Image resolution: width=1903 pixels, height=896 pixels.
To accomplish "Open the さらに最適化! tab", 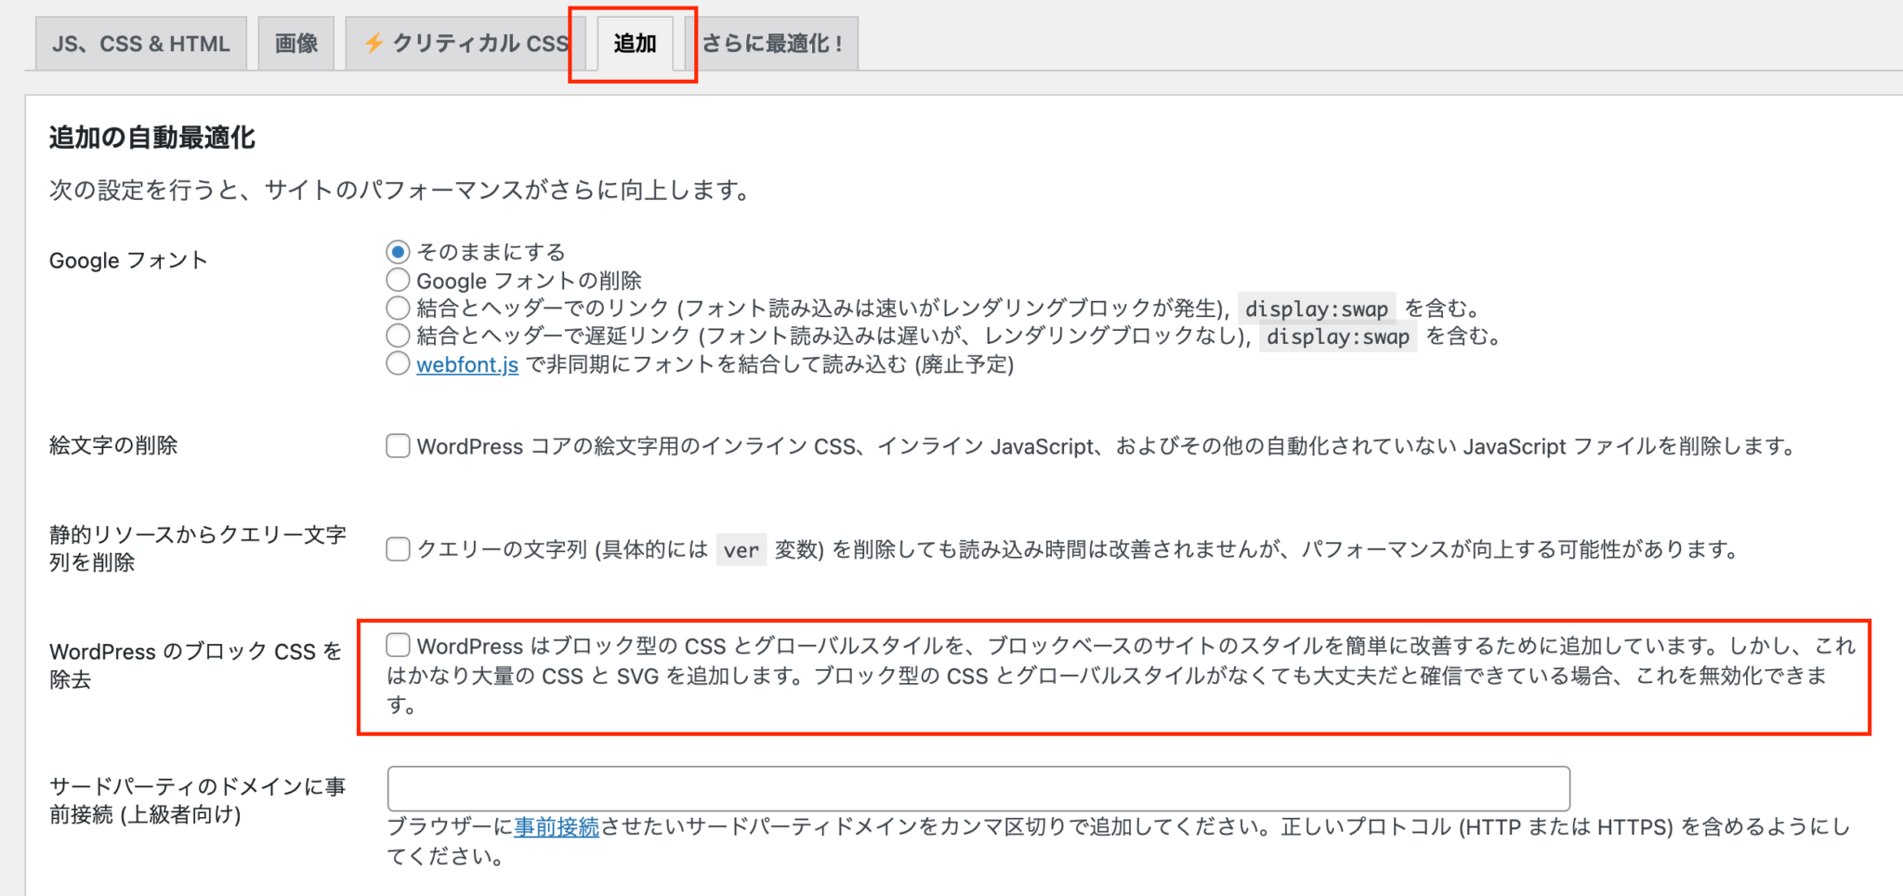I will pos(774,42).
